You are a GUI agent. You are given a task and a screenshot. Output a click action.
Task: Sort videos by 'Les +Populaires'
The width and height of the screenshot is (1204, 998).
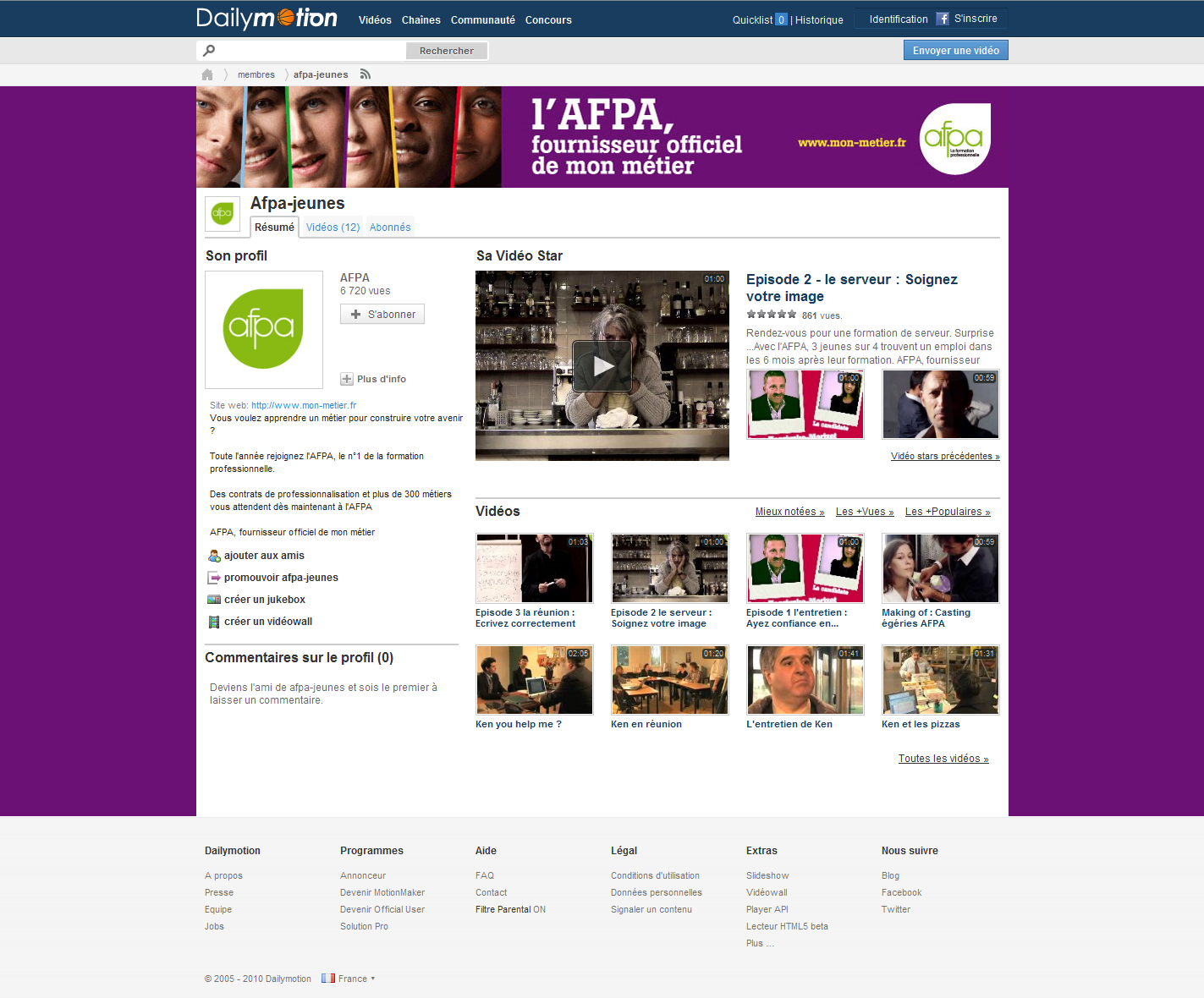pos(948,512)
